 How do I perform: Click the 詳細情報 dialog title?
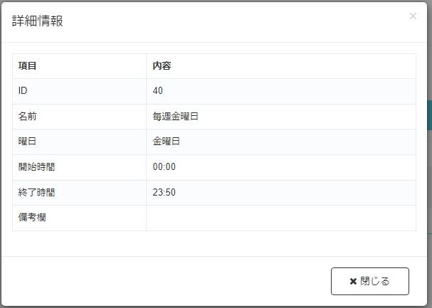(x=38, y=21)
